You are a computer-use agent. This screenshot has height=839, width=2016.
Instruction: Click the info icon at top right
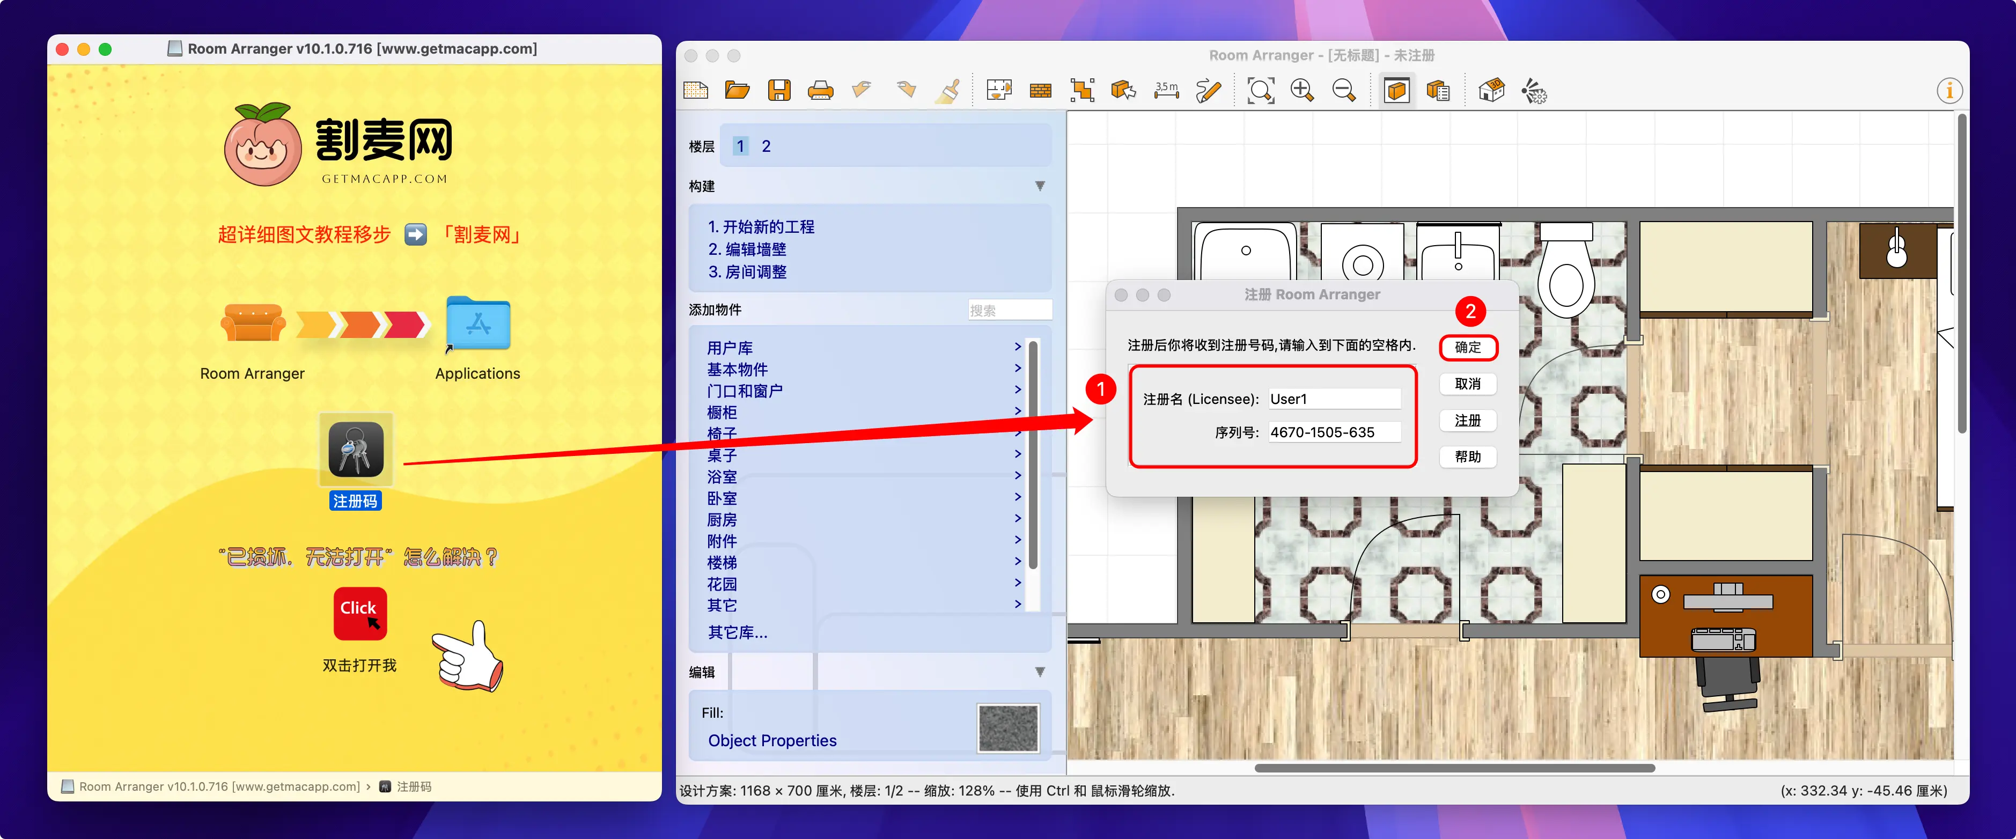pos(1949,91)
